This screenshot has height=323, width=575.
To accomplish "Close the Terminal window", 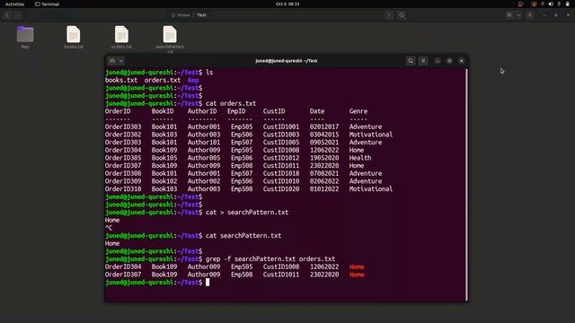I will 461,61.
